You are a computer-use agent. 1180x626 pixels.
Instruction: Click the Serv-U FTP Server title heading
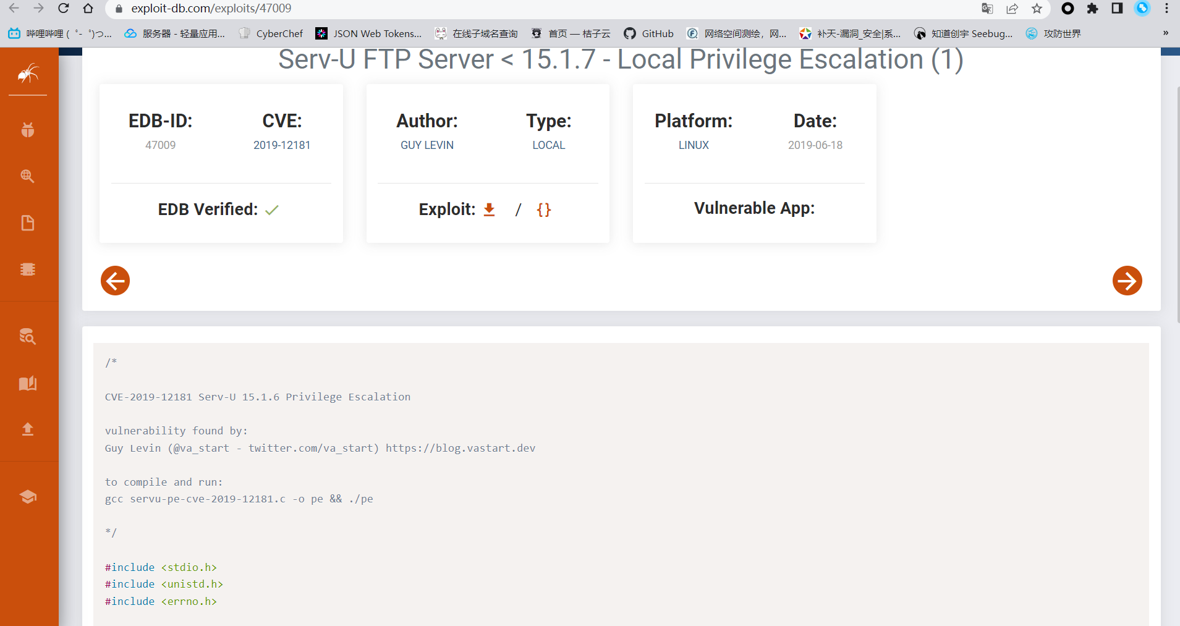(621, 60)
